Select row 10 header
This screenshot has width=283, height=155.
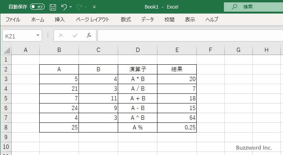pos(6,147)
